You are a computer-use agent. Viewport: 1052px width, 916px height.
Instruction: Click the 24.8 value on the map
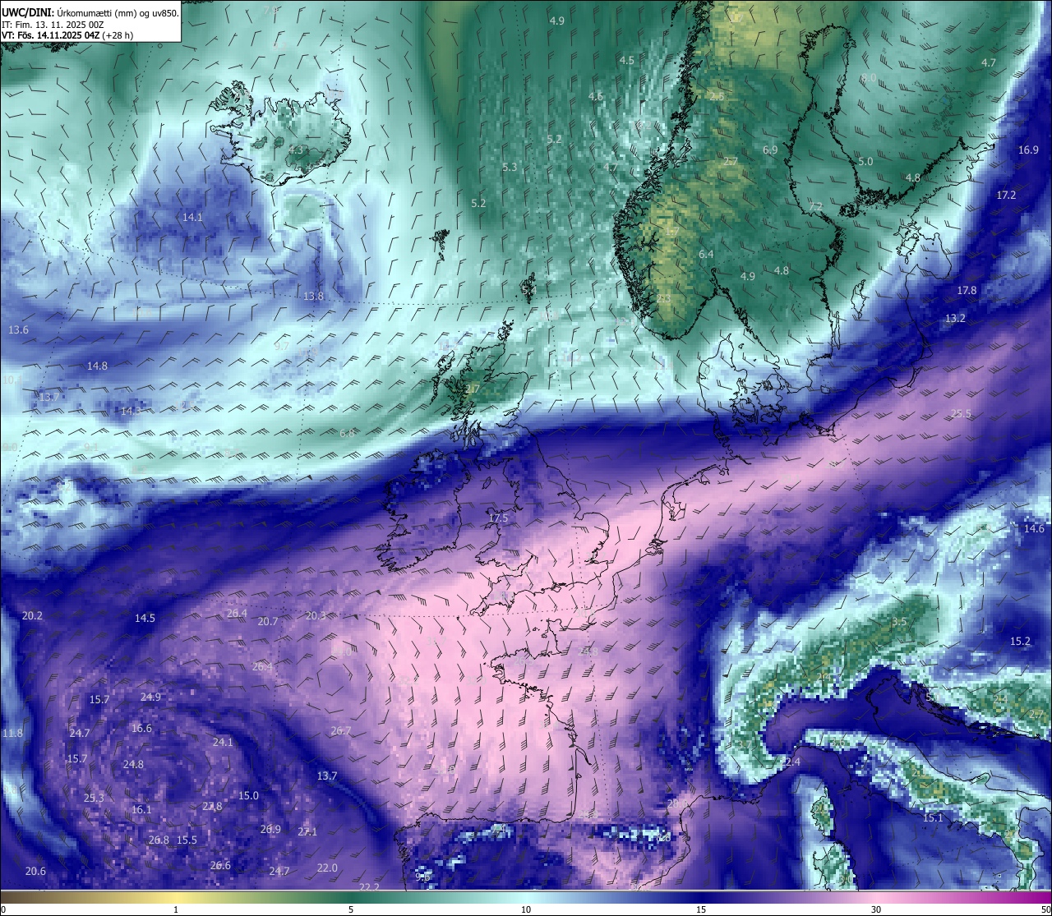click(133, 764)
